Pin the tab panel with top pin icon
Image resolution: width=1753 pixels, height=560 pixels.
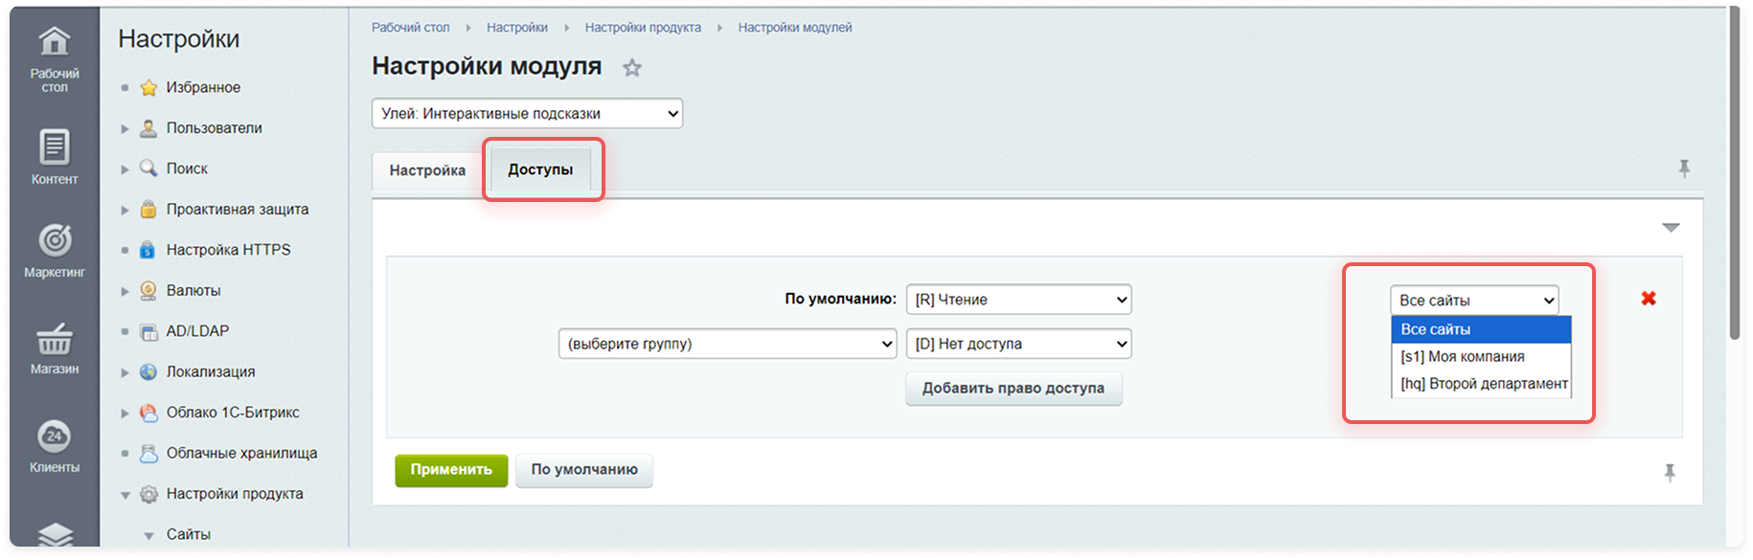click(1684, 169)
